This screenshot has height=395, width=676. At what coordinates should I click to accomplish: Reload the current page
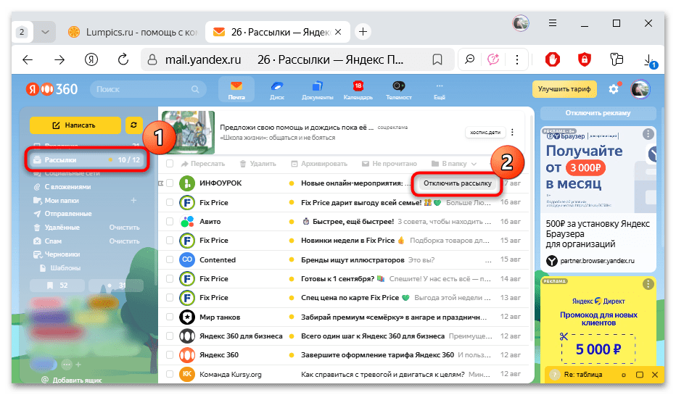tap(123, 59)
